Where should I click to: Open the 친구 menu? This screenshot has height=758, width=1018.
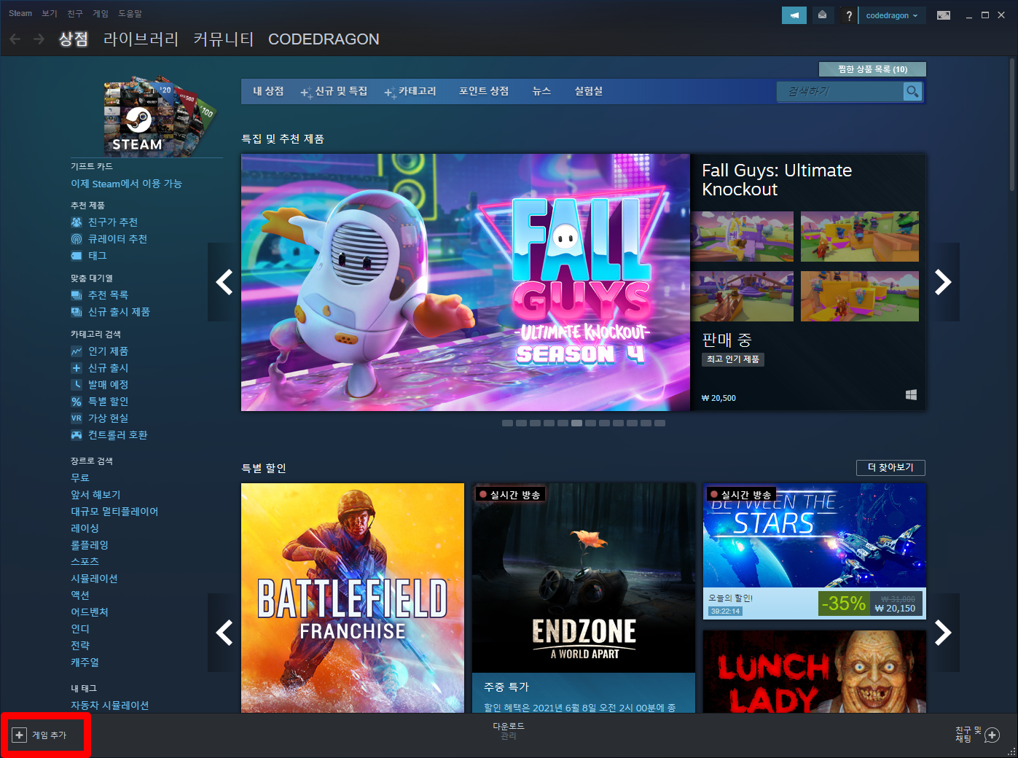pos(75,13)
